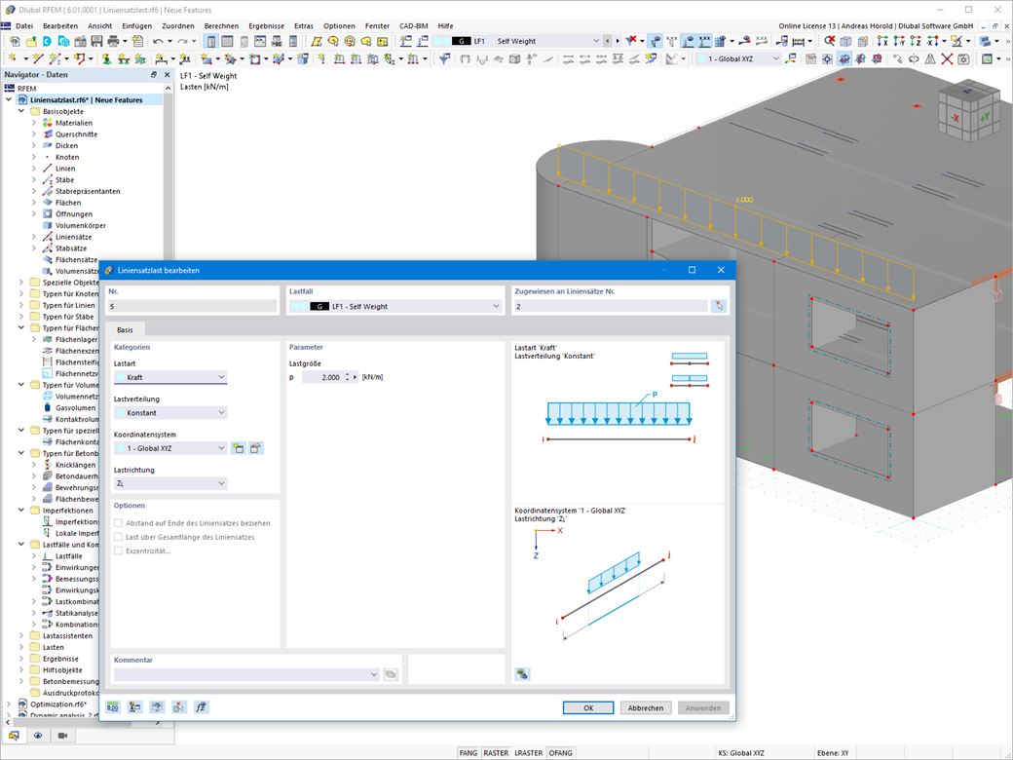
Task: Open the Ergebnisse menu
Action: tap(266, 26)
